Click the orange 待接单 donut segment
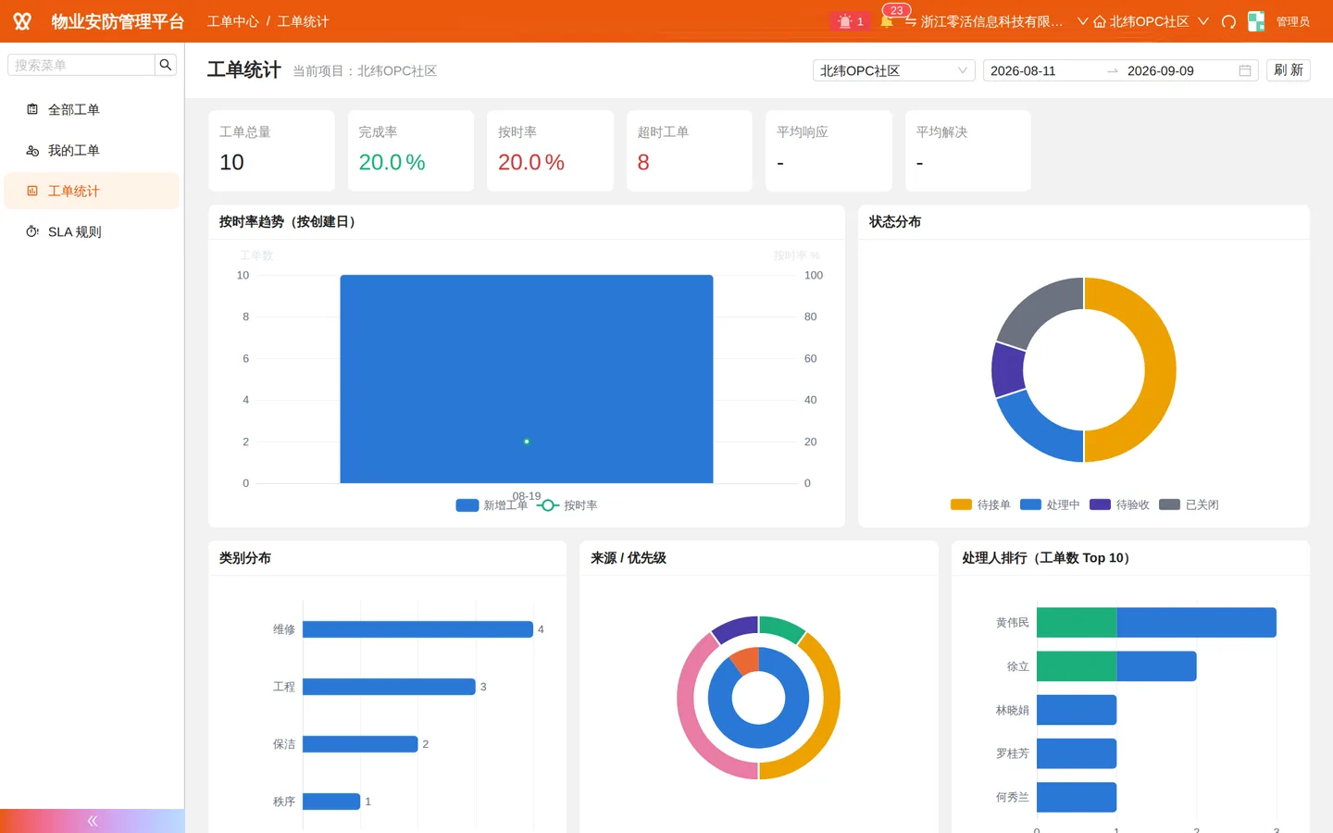1333x833 pixels. click(1161, 370)
